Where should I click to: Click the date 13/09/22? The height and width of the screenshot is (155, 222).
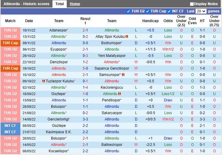click(29, 100)
